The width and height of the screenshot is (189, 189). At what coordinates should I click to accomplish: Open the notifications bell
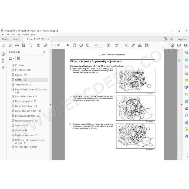(171, 39)
